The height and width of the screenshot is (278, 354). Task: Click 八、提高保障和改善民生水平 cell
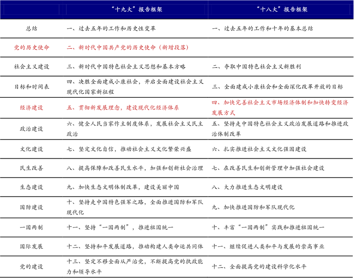point(135,168)
